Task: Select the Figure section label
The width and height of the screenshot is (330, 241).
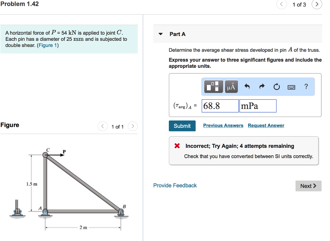Action: 10,125
